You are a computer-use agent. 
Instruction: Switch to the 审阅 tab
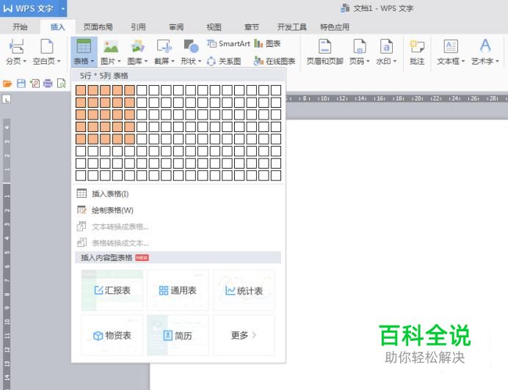click(x=176, y=27)
